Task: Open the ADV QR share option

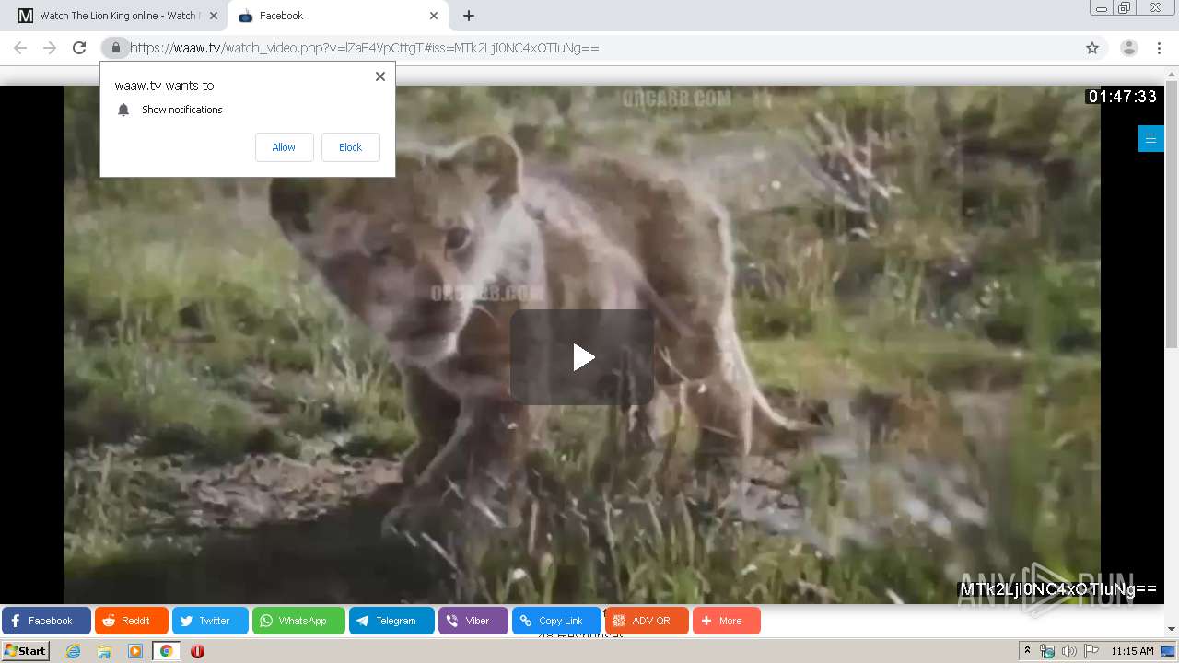Action: (x=647, y=621)
